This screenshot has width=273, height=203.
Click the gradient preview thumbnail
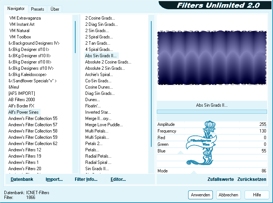[212, 58]
